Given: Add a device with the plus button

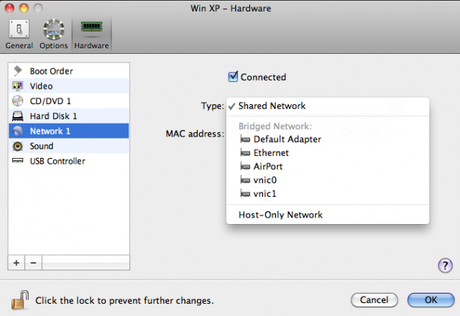Looking at the screenshot, I should pos(17,263).
